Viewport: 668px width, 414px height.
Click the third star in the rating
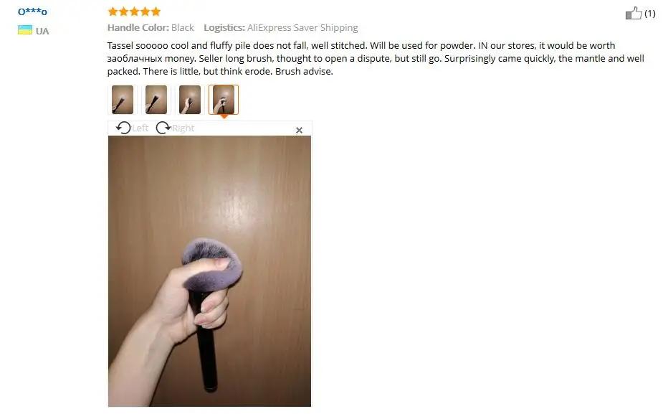coord(134,11)
